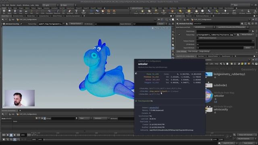Open the Auto Update dropdown in status bar

coord(250,143)
